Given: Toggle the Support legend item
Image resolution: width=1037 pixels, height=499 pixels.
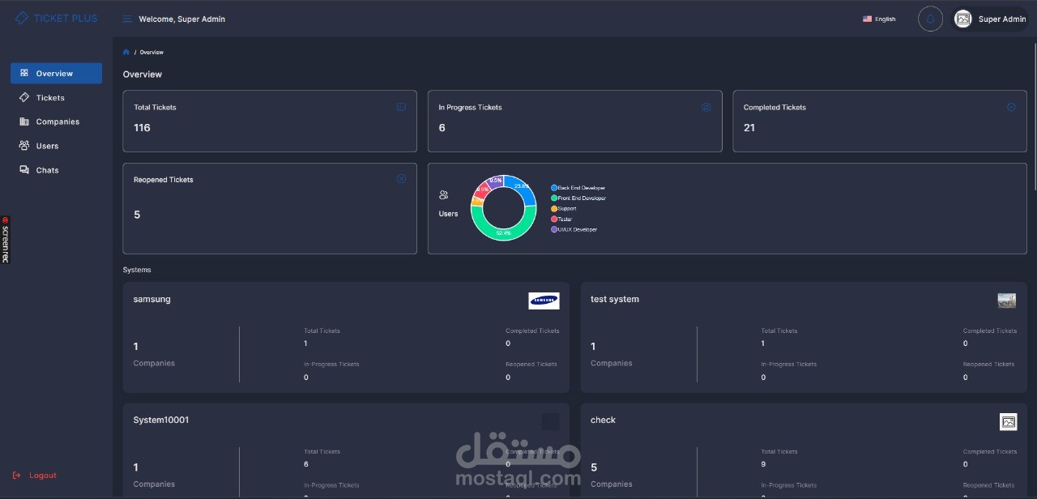Looking at the screenshot, I should click(x=564, y=209).
